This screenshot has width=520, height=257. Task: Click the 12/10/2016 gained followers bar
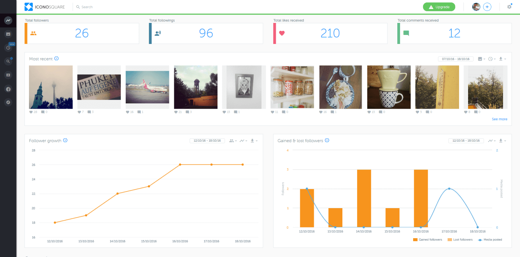point(307,208)
